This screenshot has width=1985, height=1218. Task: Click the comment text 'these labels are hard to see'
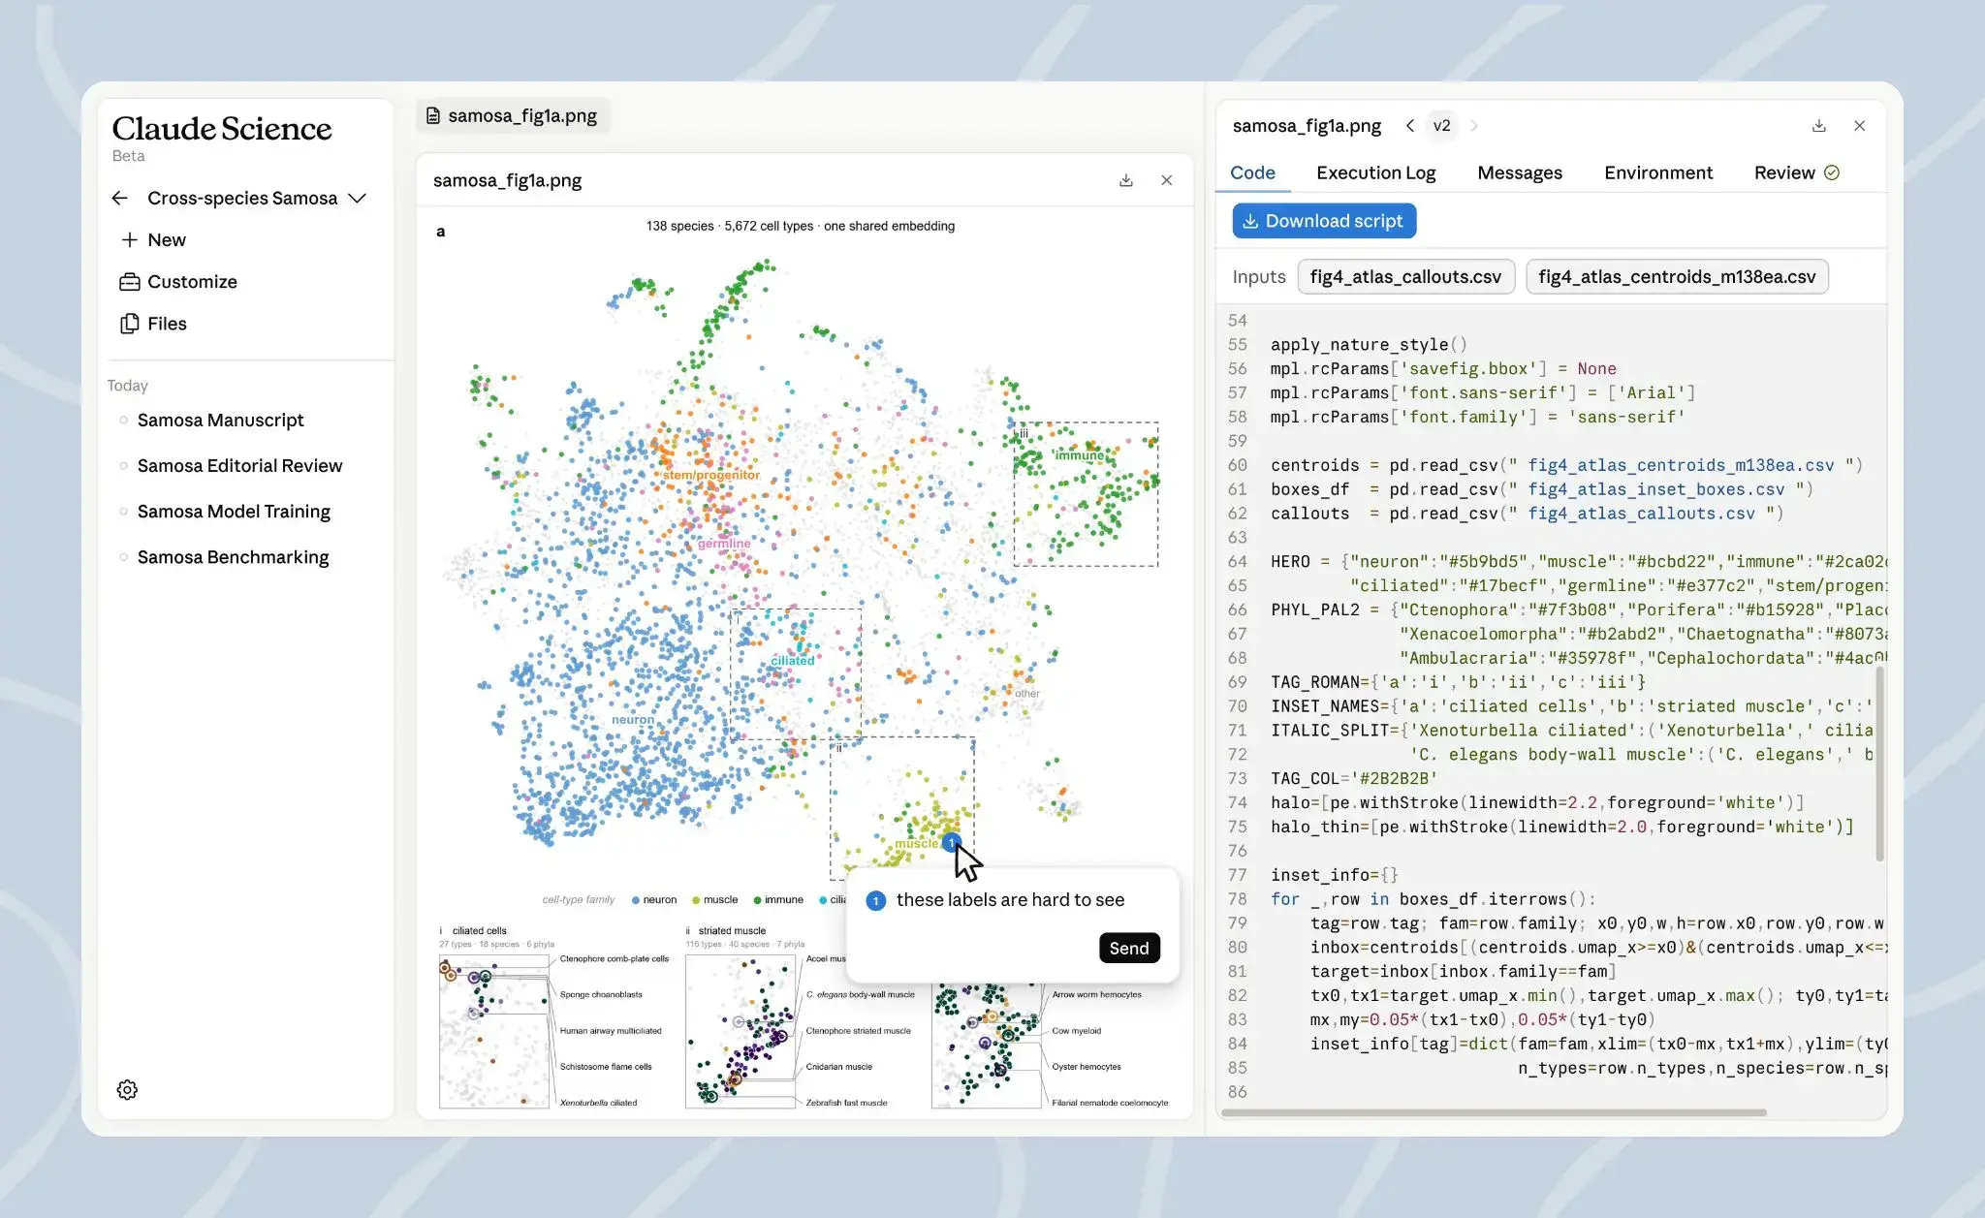[1010, 900]
